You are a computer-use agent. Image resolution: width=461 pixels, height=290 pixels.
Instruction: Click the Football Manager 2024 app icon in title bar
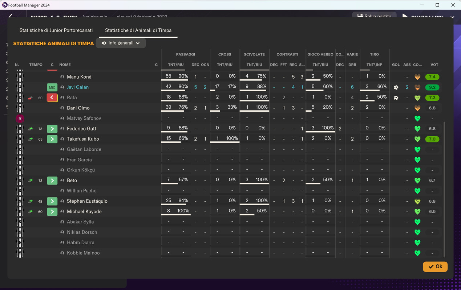5,5
